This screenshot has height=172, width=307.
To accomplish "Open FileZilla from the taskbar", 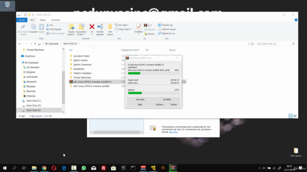I will click(104, 168).
